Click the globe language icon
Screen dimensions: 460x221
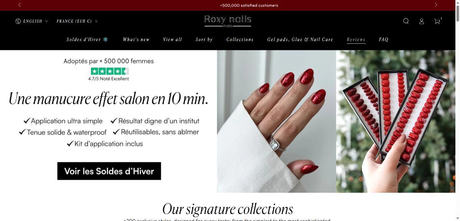pyautogui.click(x=18, y=21)
